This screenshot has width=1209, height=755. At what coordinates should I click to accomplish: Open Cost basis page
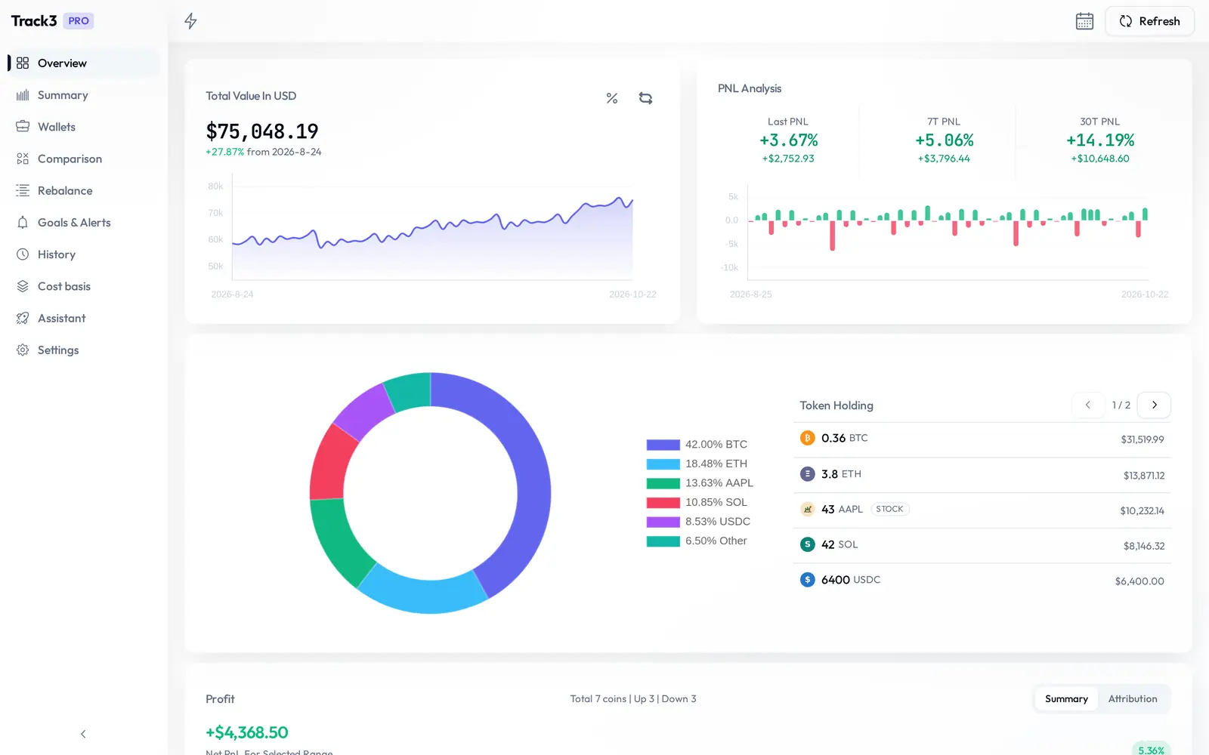click(x=84, y=286)
